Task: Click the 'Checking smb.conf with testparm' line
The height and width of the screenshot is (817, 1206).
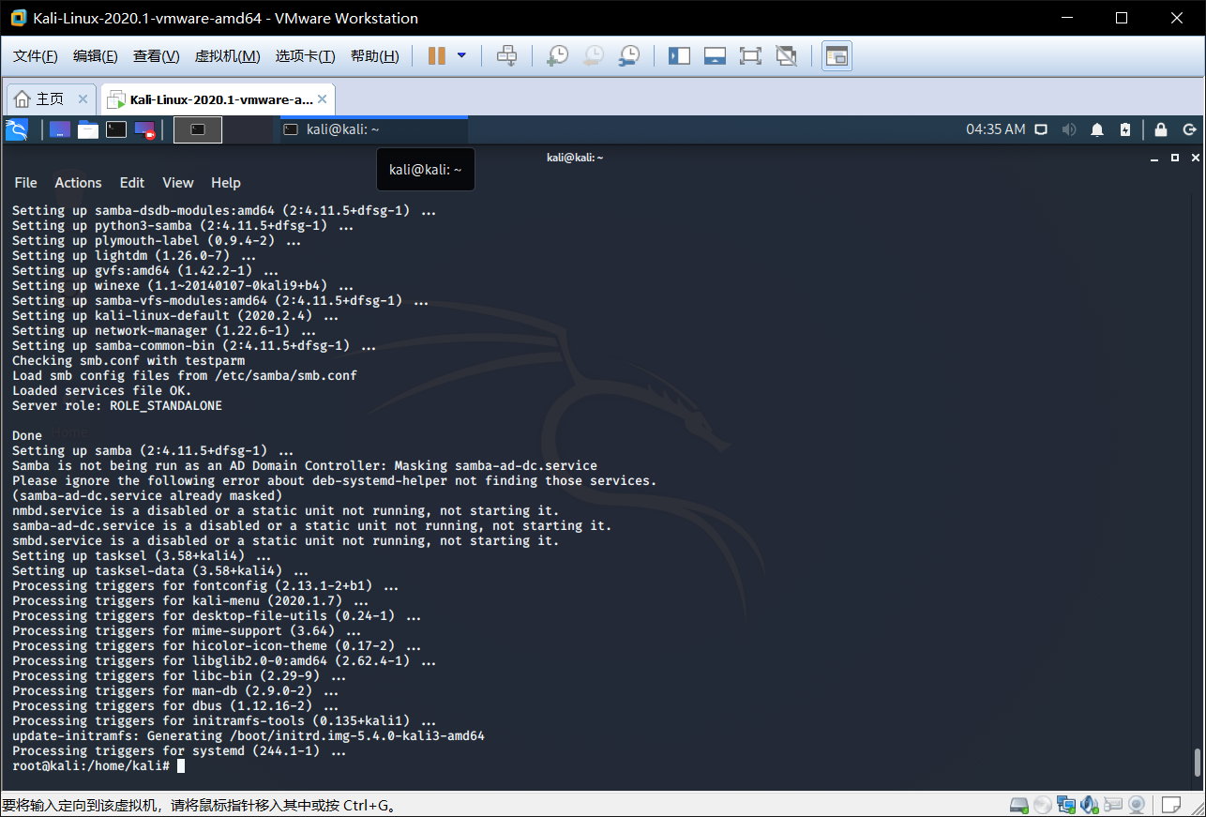Action: pos(128,360)
